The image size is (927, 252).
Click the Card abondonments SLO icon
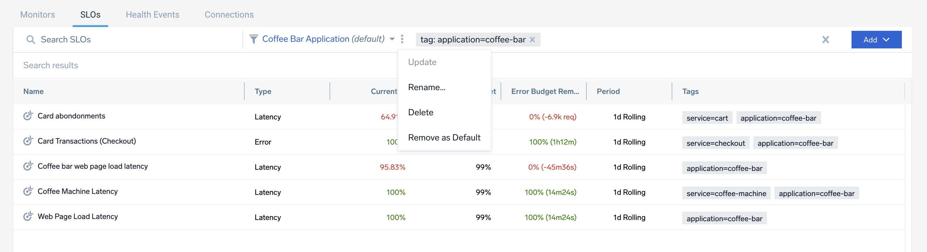[28, 116]
